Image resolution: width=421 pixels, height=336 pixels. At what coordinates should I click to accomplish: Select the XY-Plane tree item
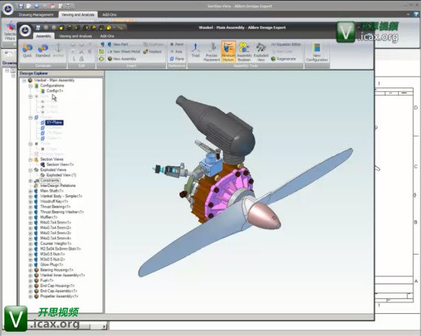pos(55,122)
